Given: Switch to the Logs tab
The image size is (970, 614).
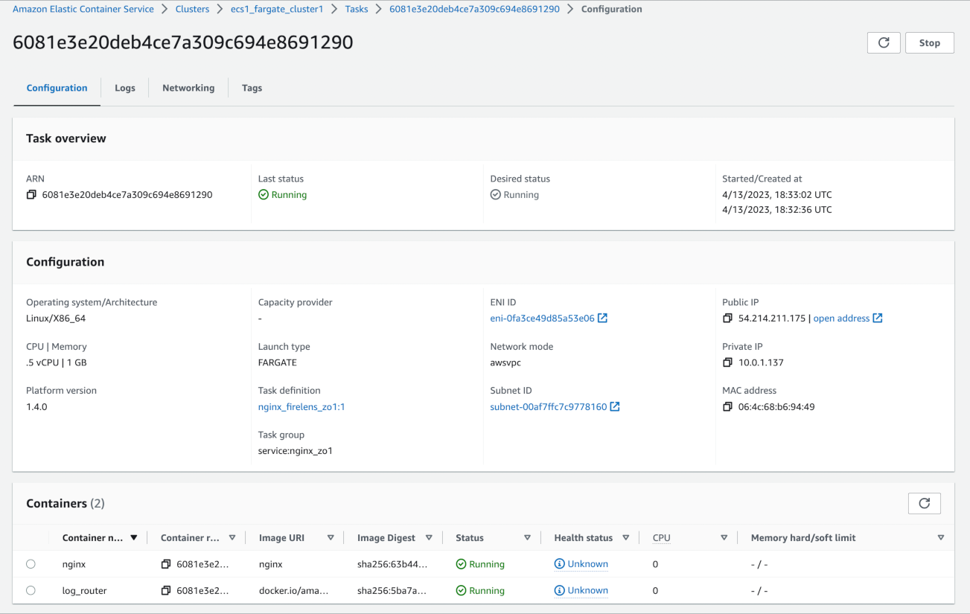Looking at the screenshot, I should point(125,88).
